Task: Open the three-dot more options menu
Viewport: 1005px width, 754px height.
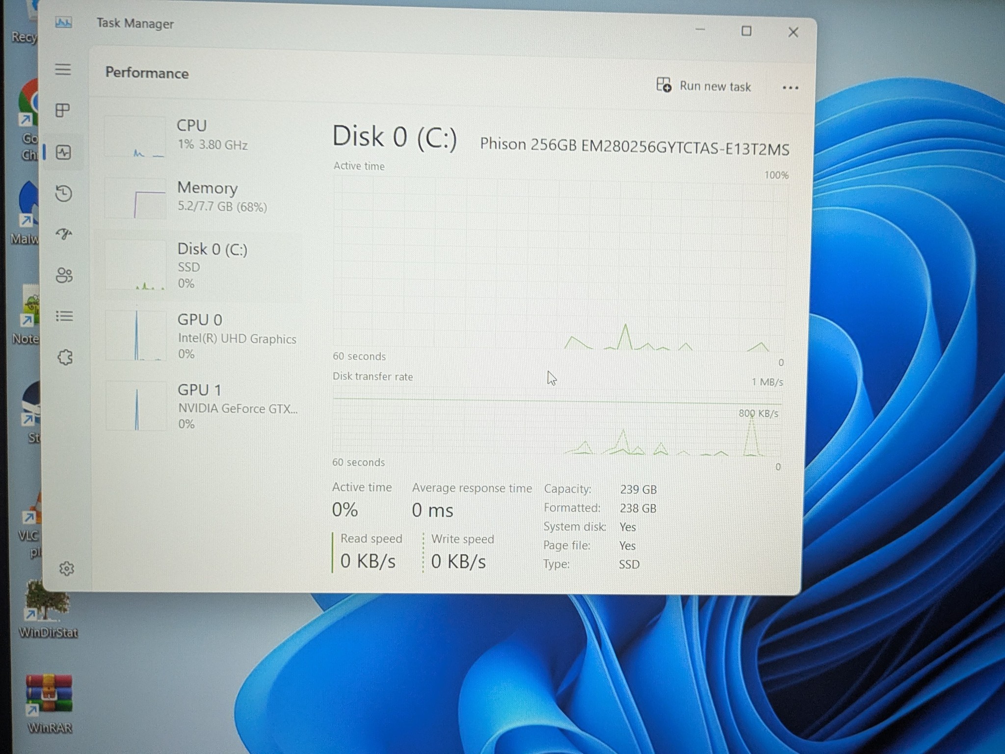Action: pos(790,88)
